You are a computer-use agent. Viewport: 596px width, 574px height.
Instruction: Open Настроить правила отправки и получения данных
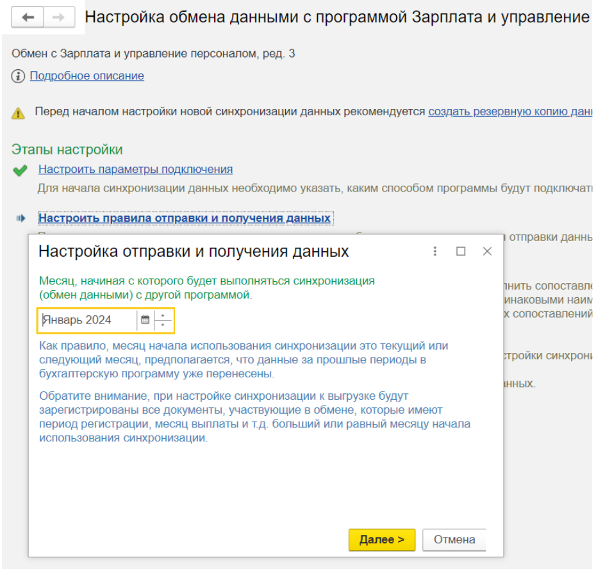click(x=185, y=218)
